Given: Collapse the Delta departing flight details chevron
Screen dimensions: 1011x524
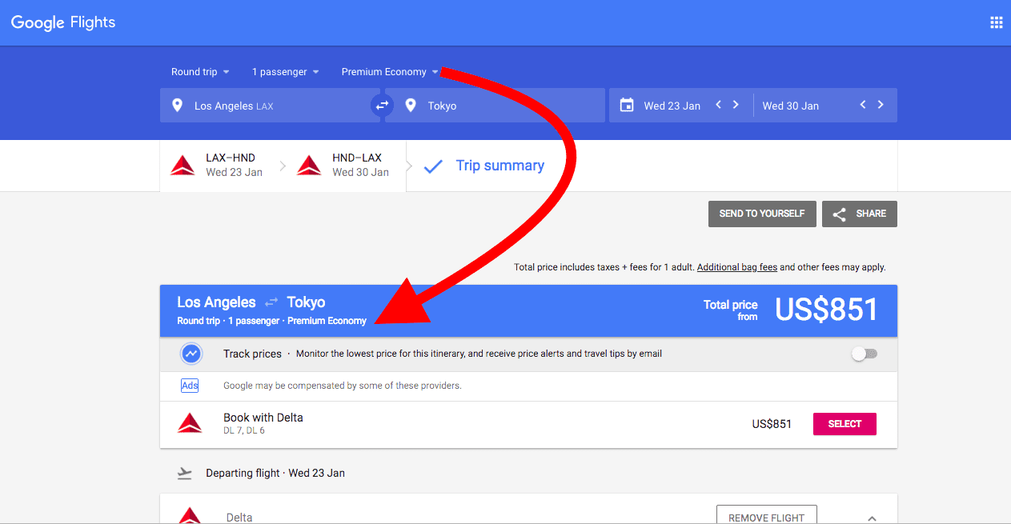Looking at the screenshot, I should click(872, 518).
